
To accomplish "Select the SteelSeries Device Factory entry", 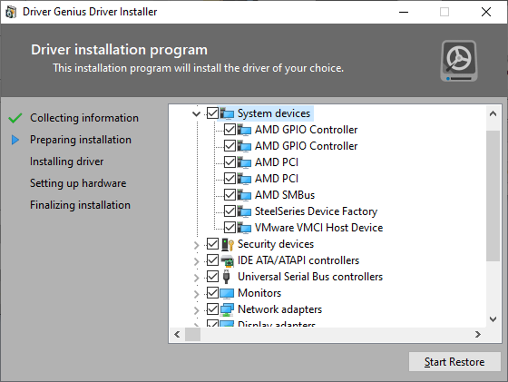I will coord(316,211).
